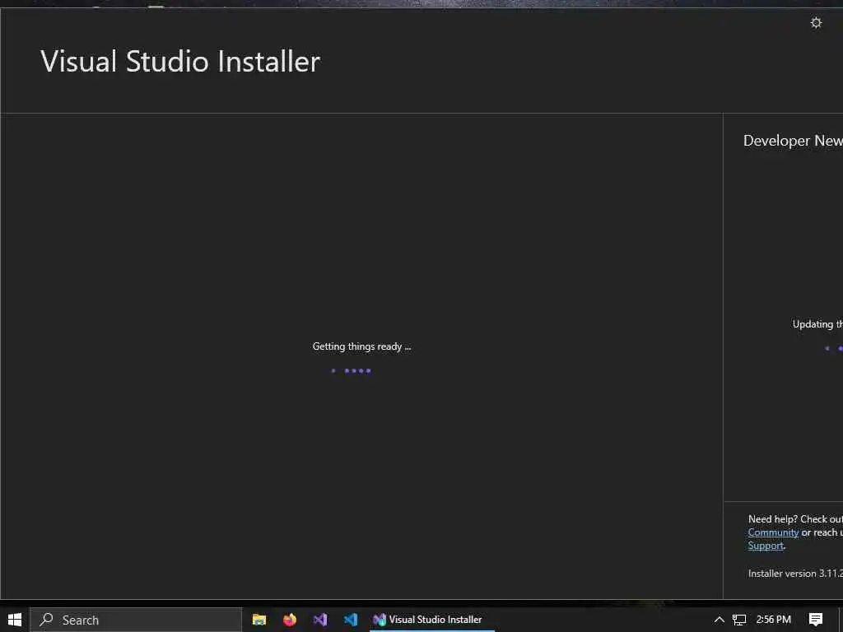Click the Visual Studio Installer title
The image size is (843, 632).
coord(180,61)
